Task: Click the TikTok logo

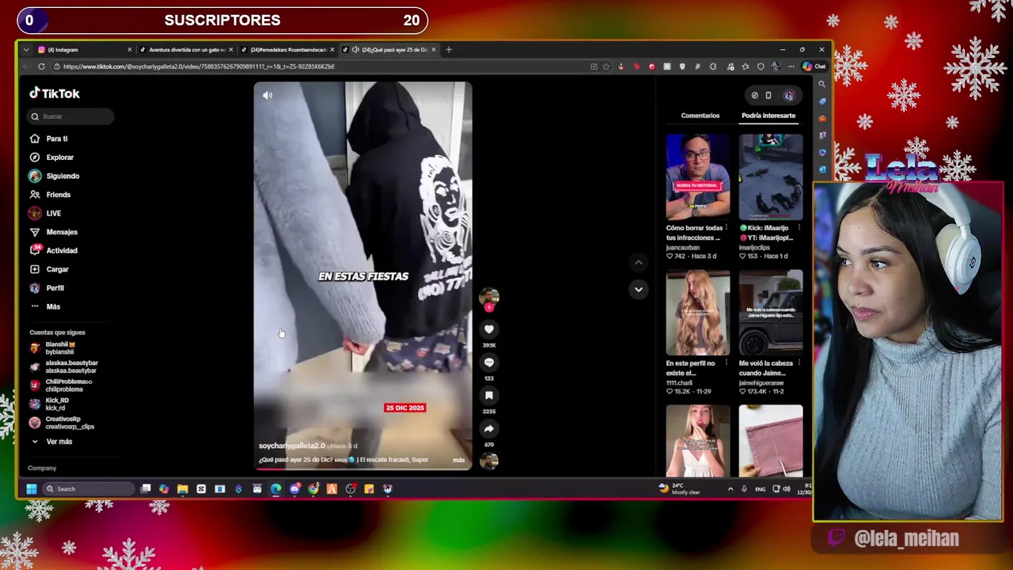Action: tap(55, 93)
